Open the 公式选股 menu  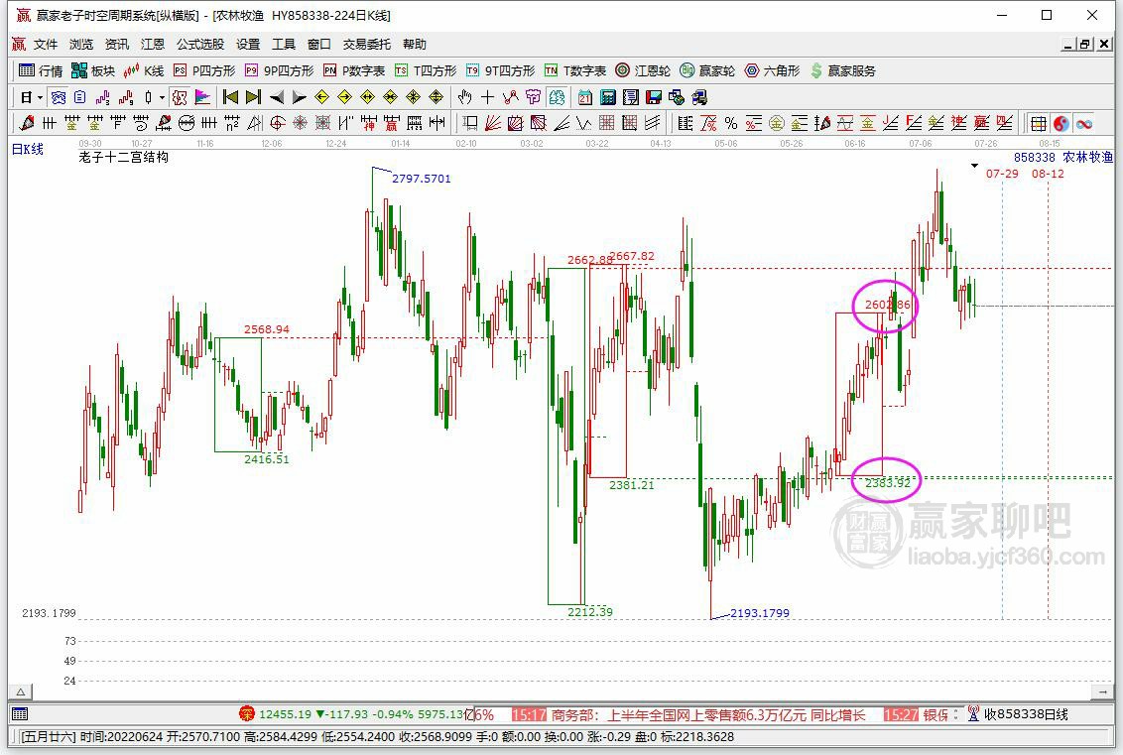pos(200,45)
